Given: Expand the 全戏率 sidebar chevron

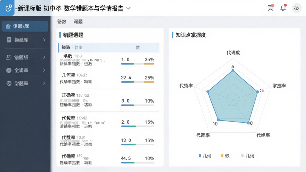Looking at the screenshot, I should tap(44, 70).
